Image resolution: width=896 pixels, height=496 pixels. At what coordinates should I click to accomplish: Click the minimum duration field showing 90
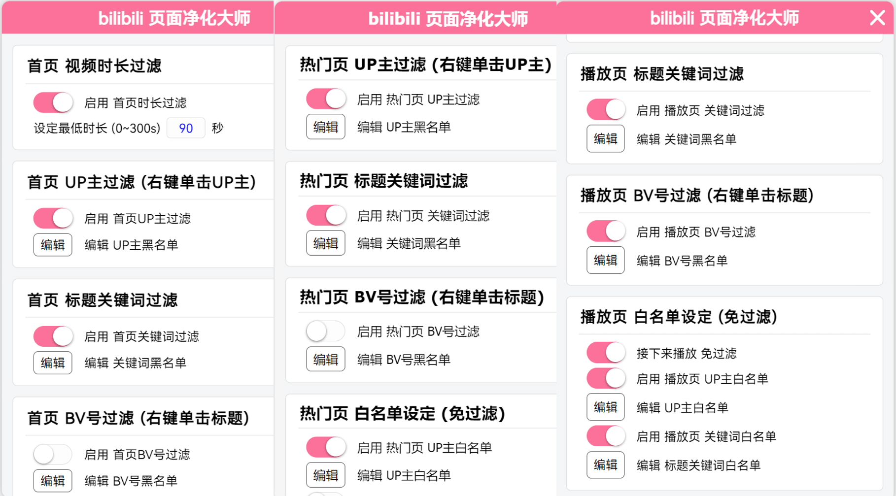click(x=186, y=129)
